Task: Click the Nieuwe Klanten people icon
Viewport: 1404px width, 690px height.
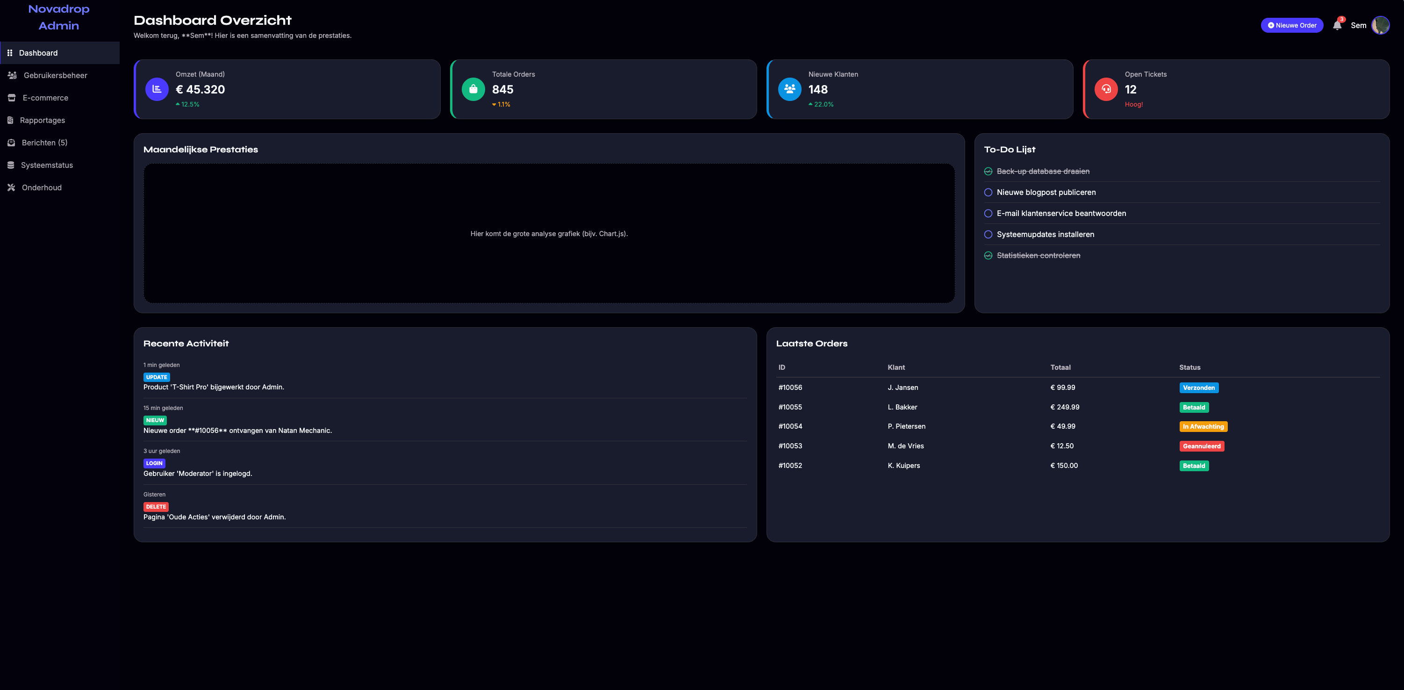Action: [x=789, y=89]
